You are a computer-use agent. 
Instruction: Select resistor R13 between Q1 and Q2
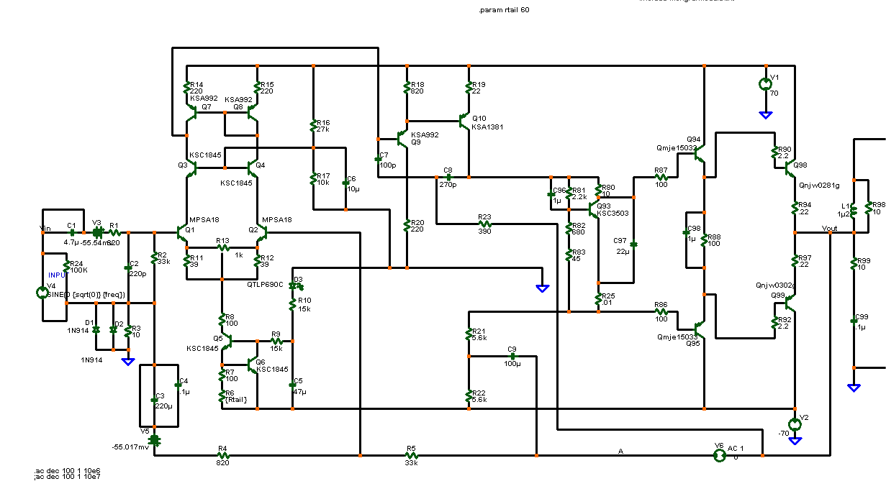[222, 247]
